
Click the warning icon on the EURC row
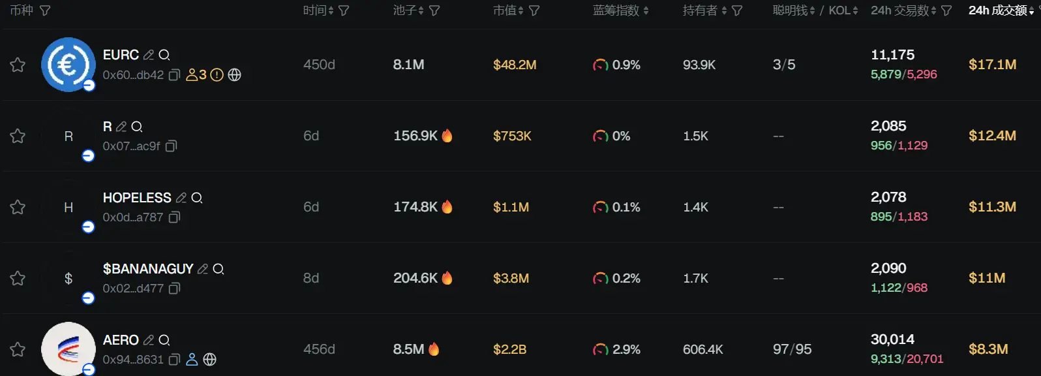coord(217,75)
